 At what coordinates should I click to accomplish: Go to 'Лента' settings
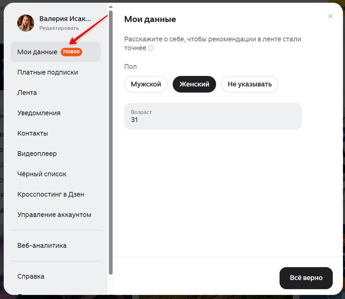55,93
